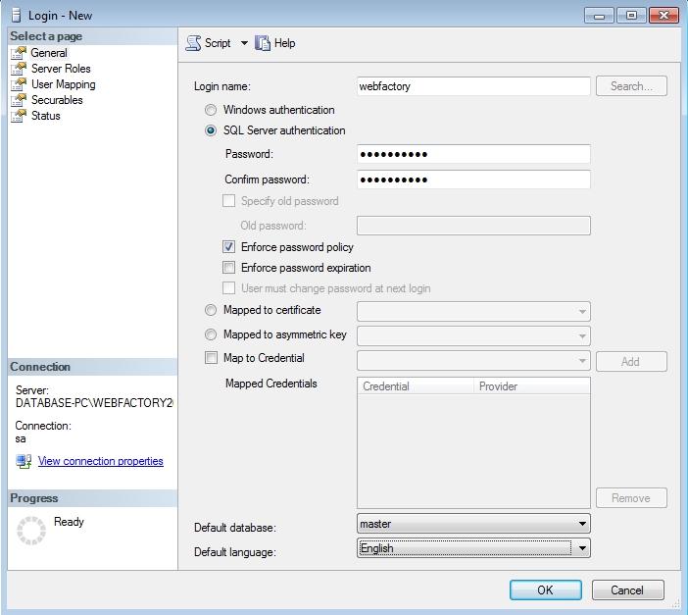Open the Securables page icon
688x615 pixels.
click(19, 100)
